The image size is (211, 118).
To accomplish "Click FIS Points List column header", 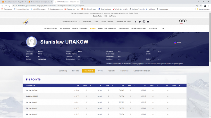I will [30, 85].
